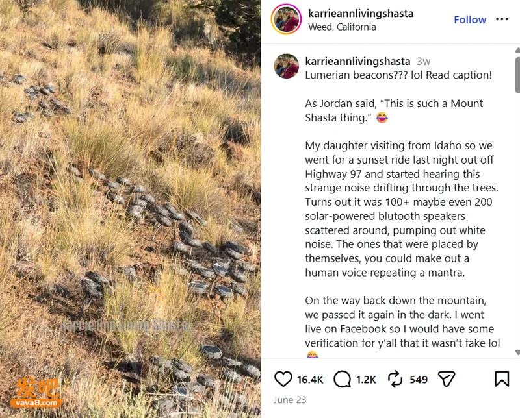Click the scroll-up arrow of caption scrollbar
This screenshot has height=418, width=520.
coord(517,51)
